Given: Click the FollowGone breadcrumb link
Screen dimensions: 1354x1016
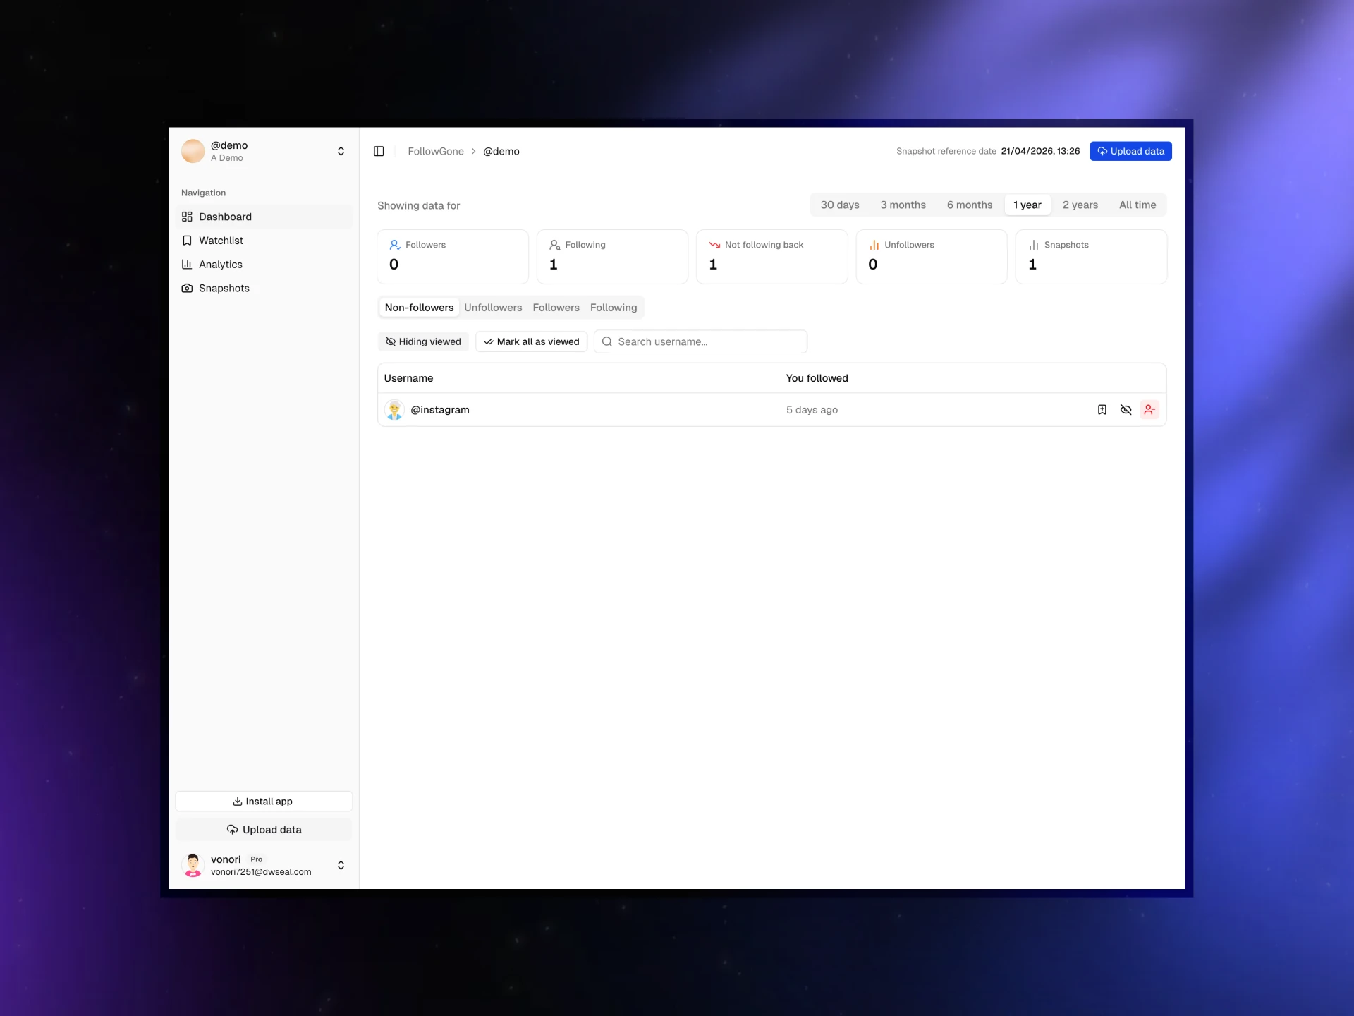Looking at the screenshot, I should click(435, 151).
